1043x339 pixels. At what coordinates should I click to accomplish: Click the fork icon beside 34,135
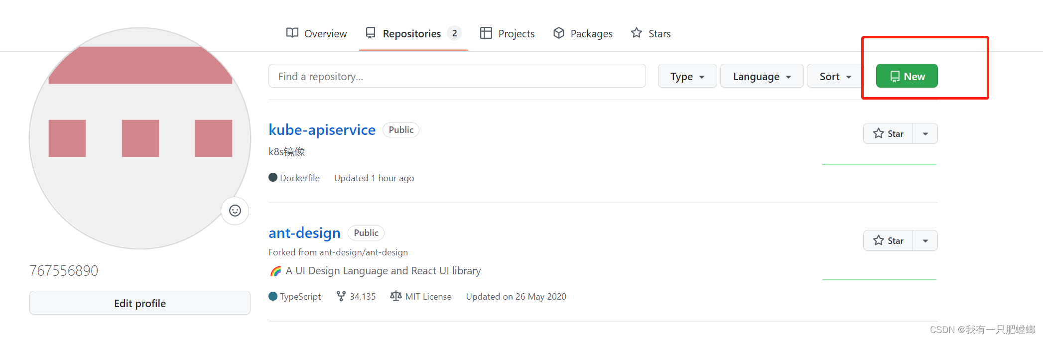(341, 296)
